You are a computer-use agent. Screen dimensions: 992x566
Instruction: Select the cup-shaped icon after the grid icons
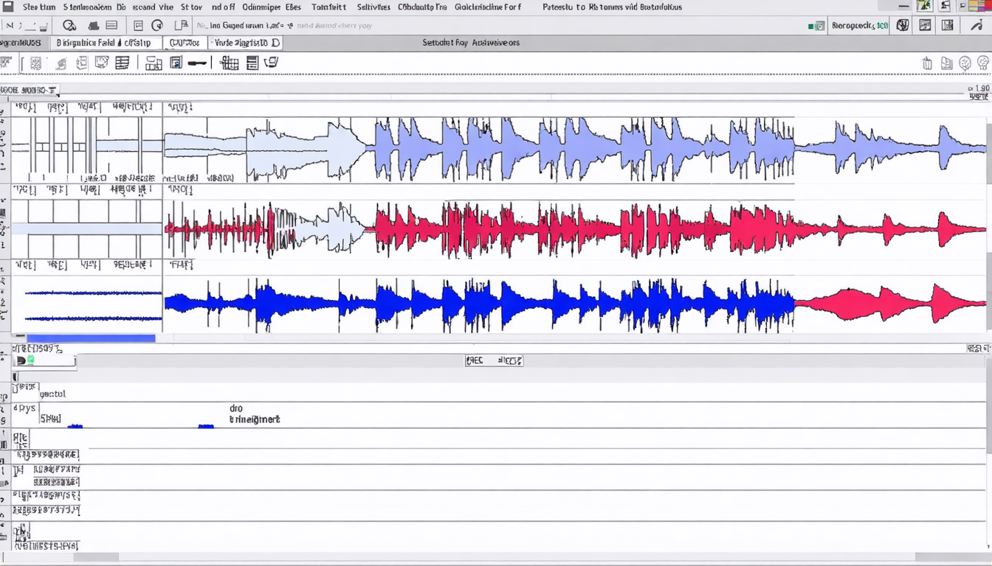[x=271, y=63]
